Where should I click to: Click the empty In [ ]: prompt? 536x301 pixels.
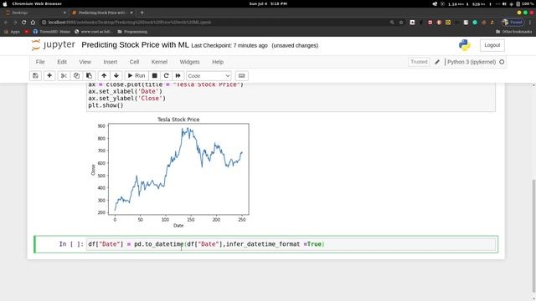pyautogui.click(x=71, y=244)
